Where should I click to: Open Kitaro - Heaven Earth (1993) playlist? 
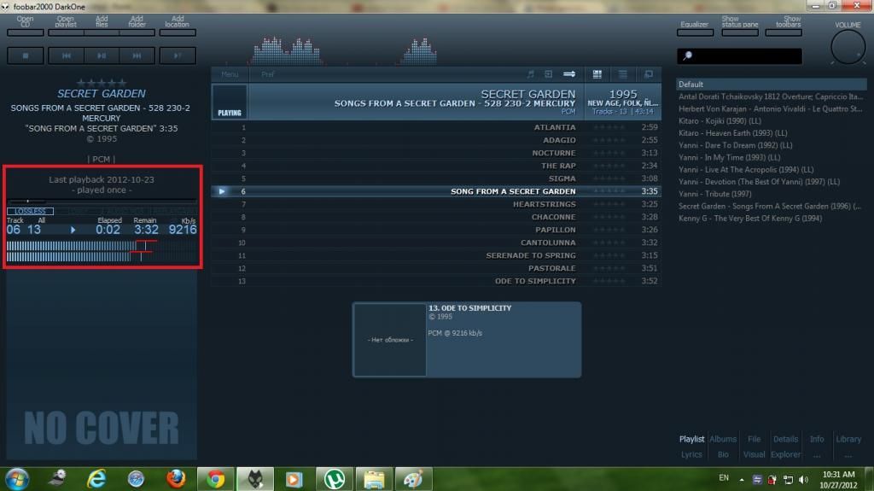[733, 133]
